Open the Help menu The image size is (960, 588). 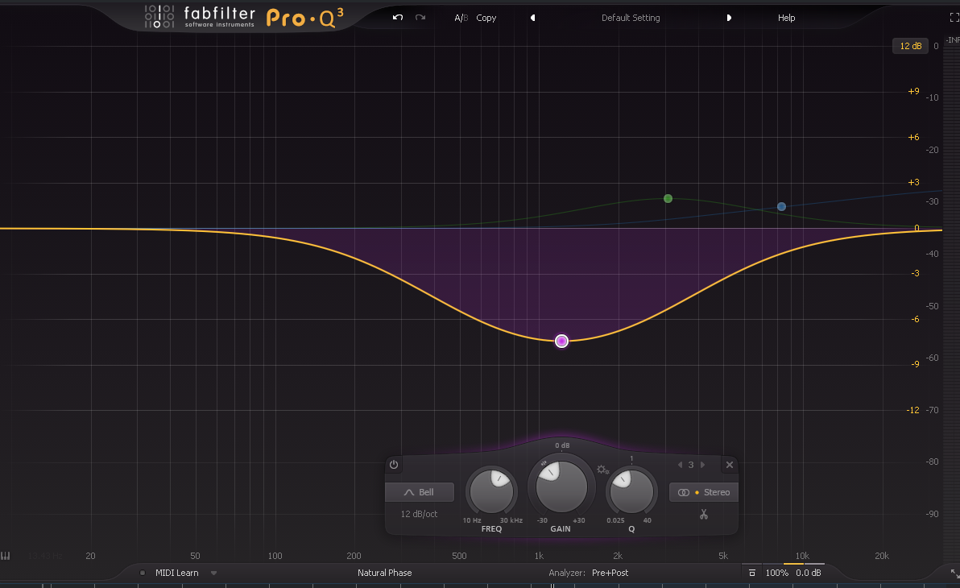coord(786,18)
